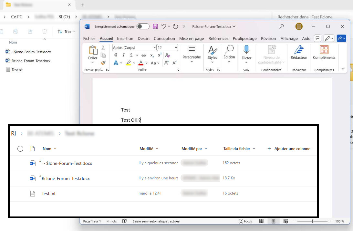Open the Conception tab
The width and height of the screenshot is (353, 231).
click(x=164, y=38)
